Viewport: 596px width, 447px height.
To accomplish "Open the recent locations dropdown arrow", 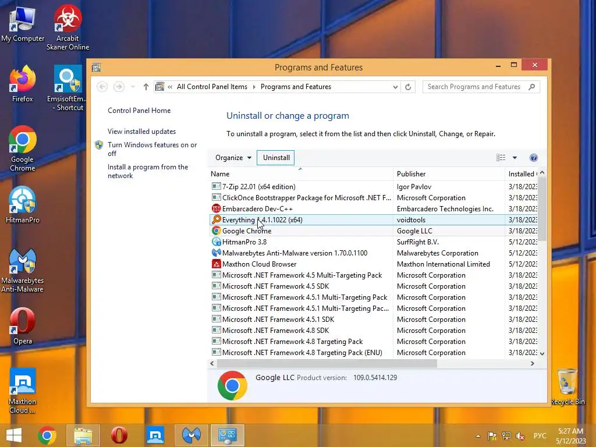I will (133, 87).
